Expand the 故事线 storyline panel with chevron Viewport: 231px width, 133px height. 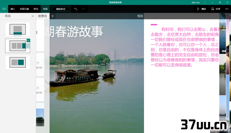tap(53, 16)
